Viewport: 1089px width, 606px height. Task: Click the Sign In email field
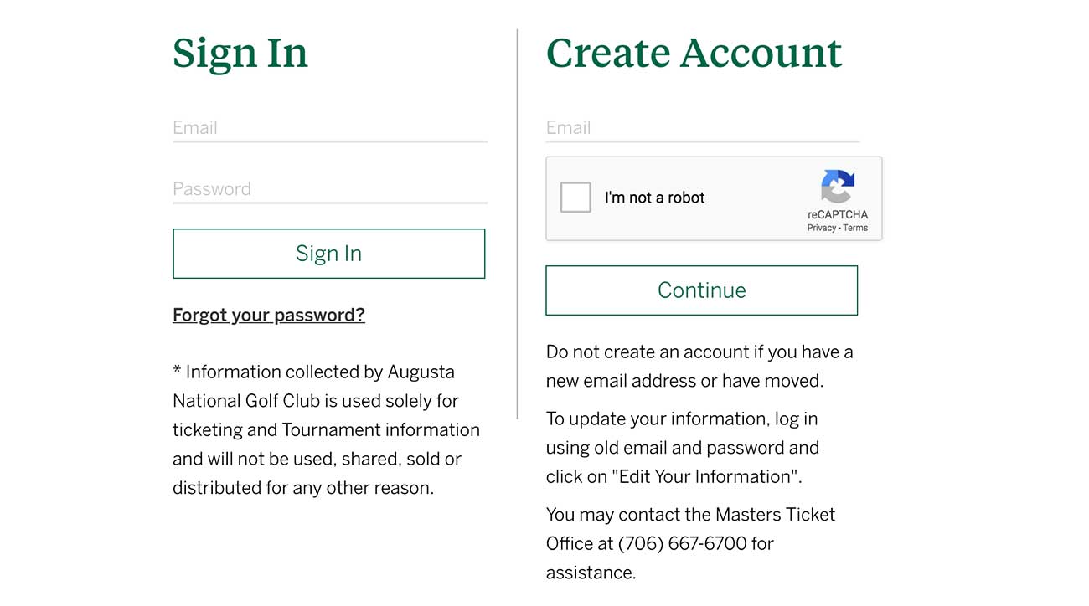tap(329, 128)
